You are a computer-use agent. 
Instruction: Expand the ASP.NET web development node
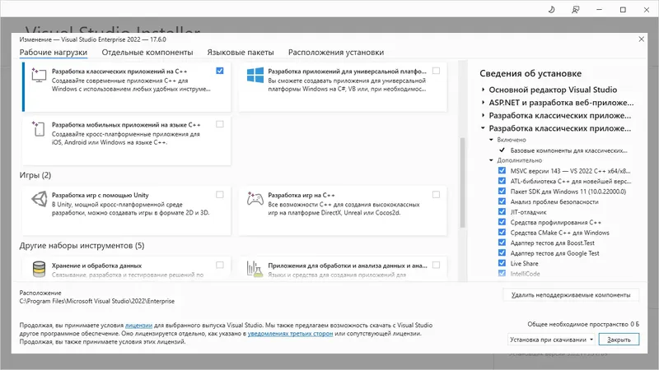483,103
